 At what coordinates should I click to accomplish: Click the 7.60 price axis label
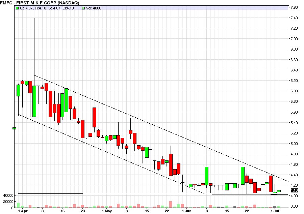point(294,7)
